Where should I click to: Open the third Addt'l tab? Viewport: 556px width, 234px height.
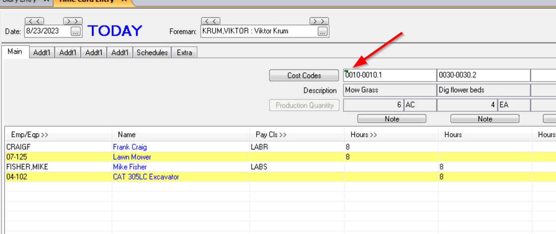(x=94, y=53)
